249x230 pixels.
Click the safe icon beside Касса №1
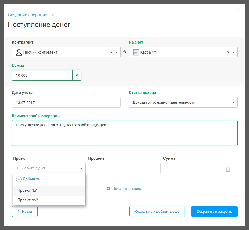click(x=136, y=52)
